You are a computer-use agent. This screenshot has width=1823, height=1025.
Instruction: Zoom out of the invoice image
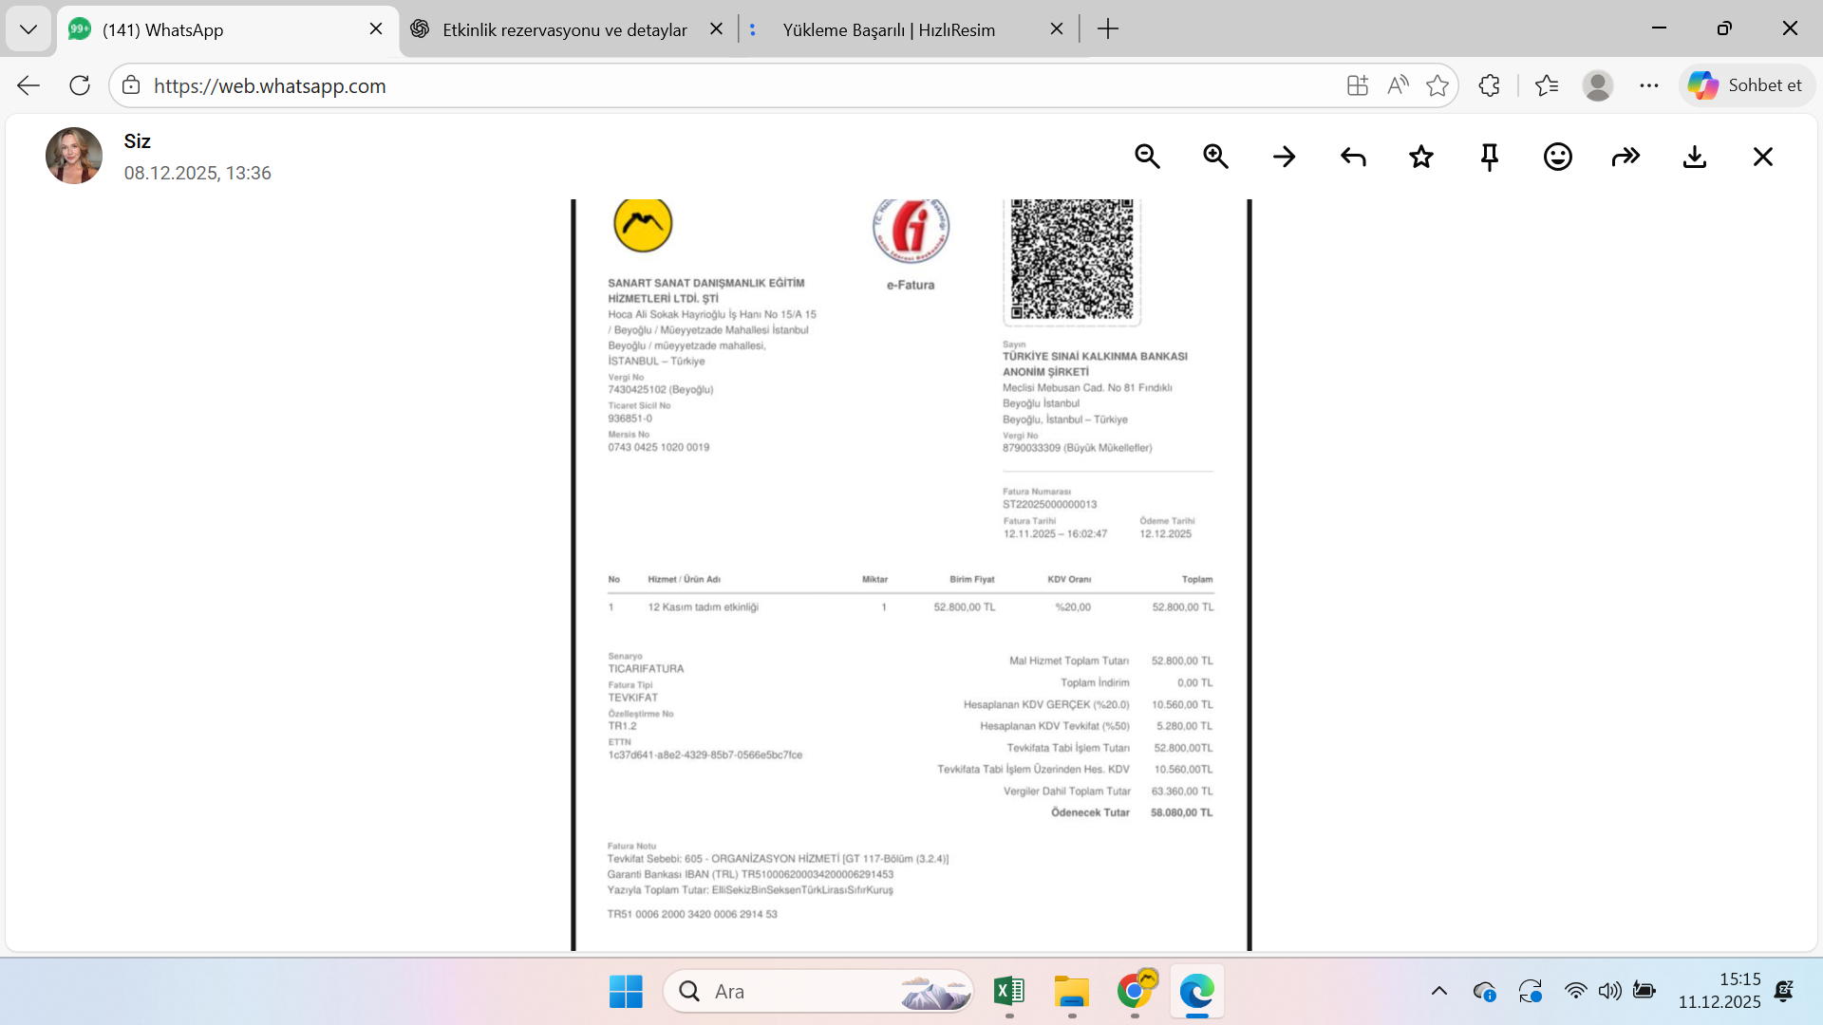1147,157
